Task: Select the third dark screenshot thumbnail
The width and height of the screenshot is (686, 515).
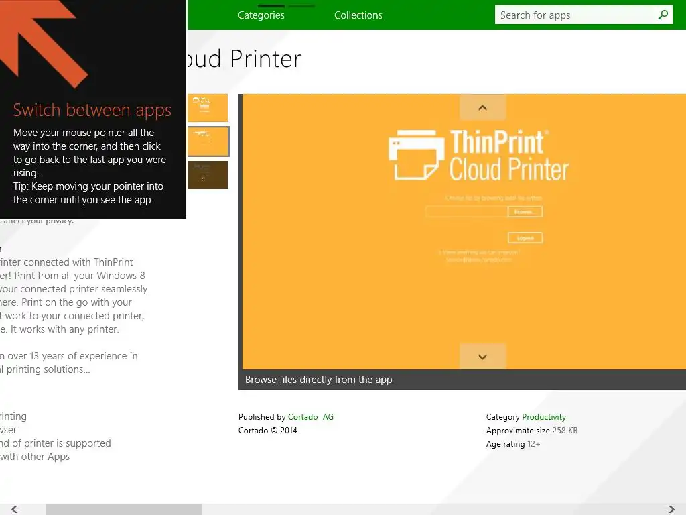Action: (208, 175)
